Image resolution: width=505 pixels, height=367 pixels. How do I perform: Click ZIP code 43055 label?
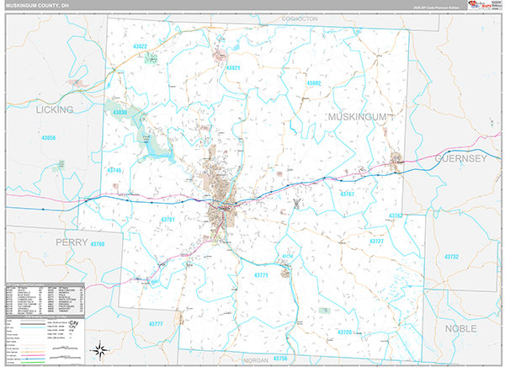click(x=48, y=138)
